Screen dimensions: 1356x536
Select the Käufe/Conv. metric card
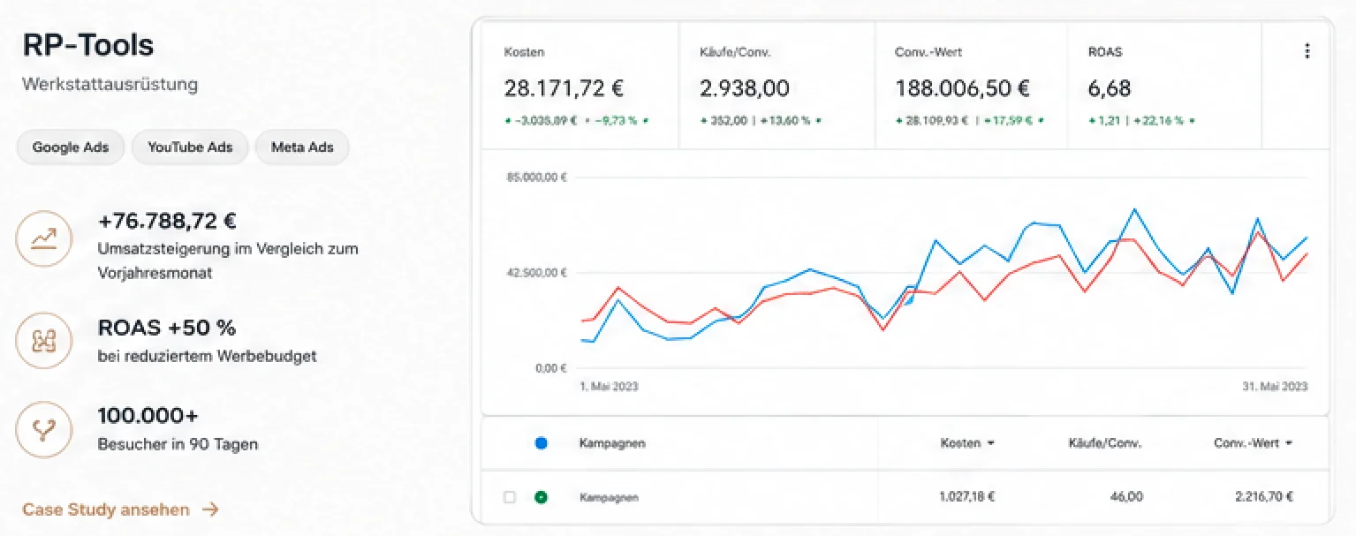777,86
